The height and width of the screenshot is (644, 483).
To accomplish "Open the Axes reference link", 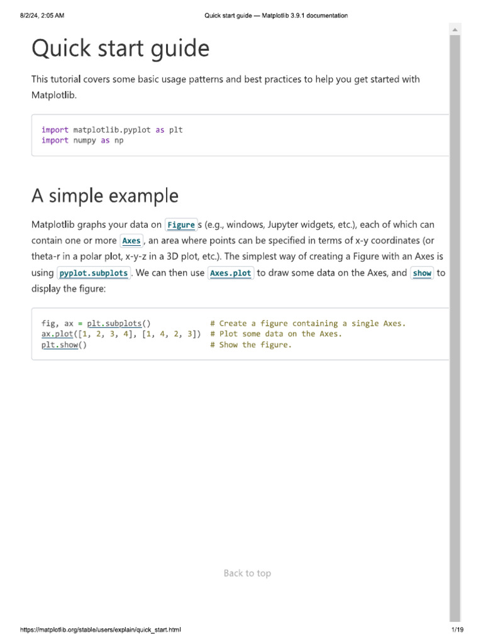I will tap(131, 241).
